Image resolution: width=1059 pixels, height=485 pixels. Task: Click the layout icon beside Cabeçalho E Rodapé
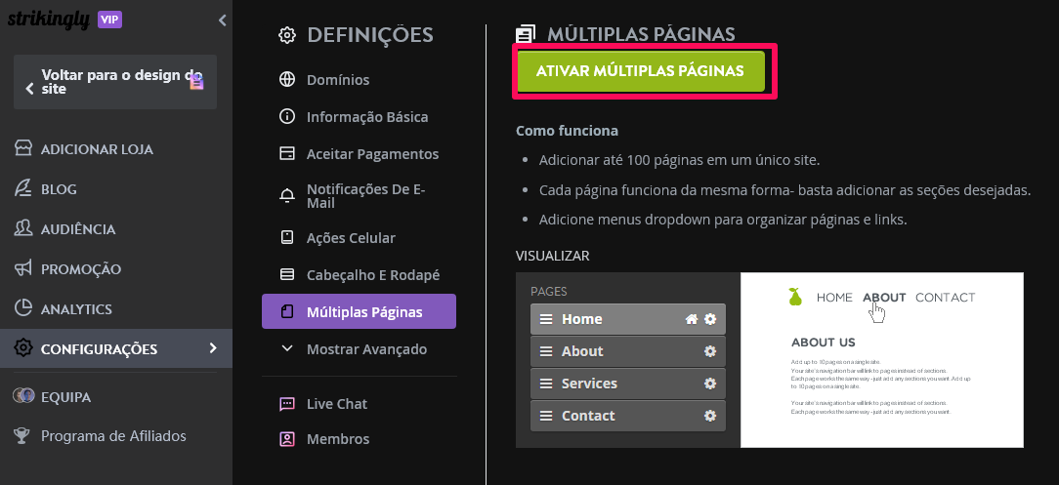click(287, 275)
